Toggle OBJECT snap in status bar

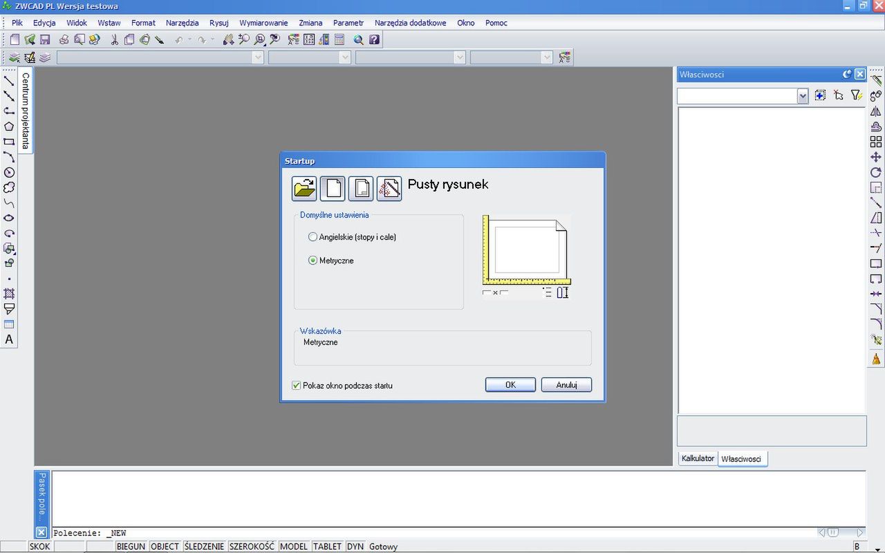click(165, 547)
